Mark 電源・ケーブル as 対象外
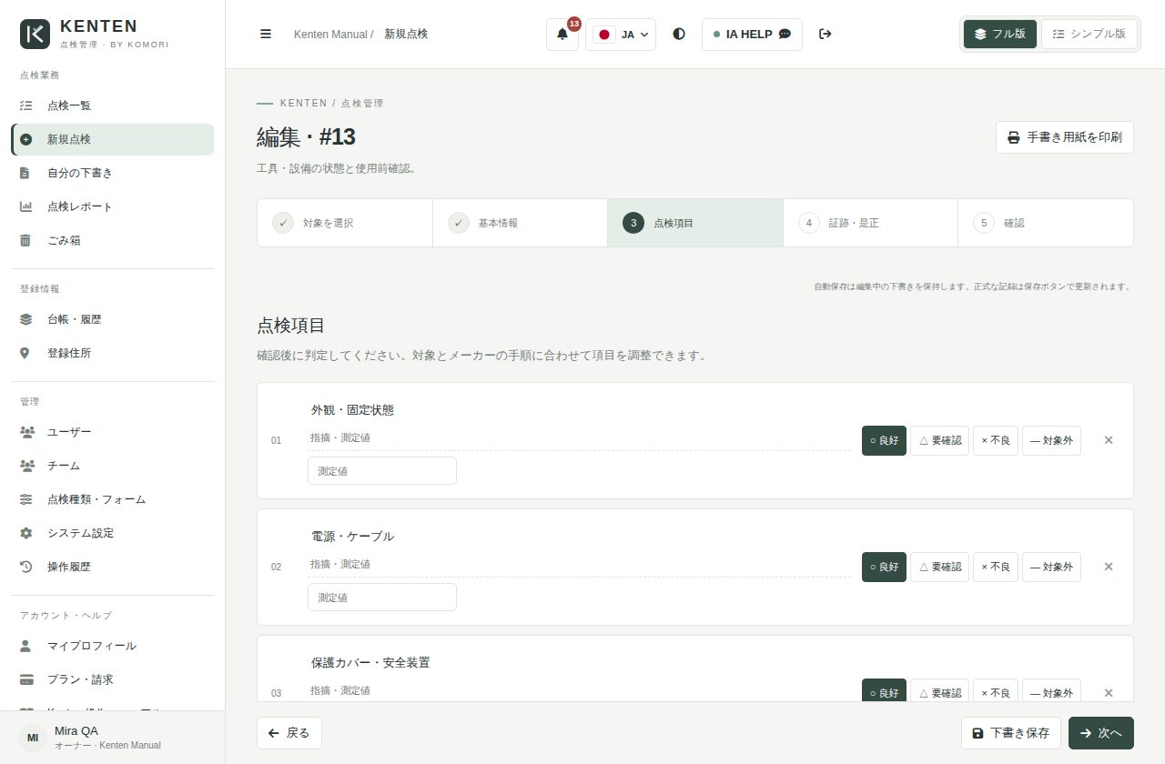 pyautogui.click(x=1051, y=567)
